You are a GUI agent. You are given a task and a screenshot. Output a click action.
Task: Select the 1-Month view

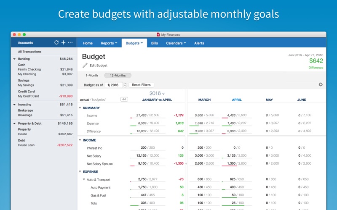[x=92, y=76]
